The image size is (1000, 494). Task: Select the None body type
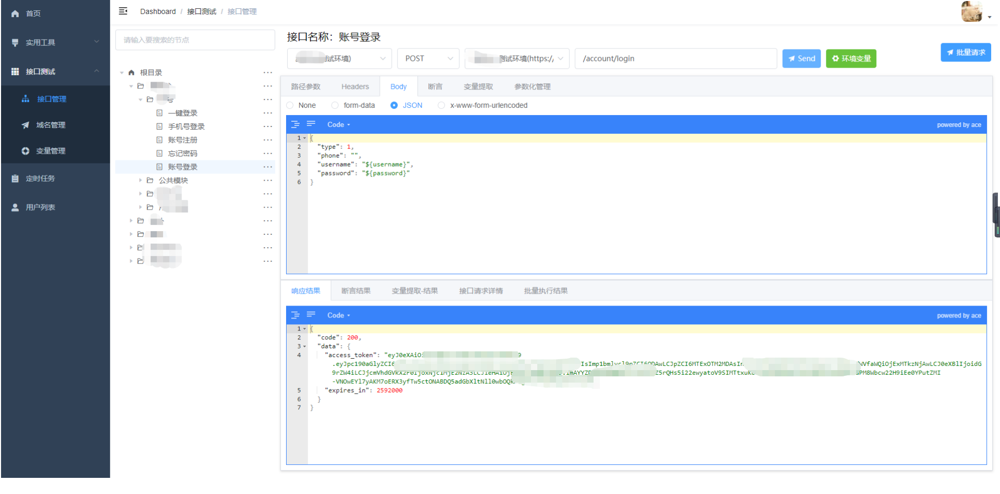301,106
